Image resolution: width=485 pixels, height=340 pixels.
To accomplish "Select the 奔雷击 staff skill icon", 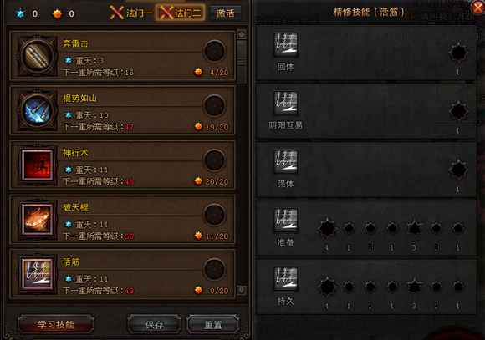I will click(x=38, y=56).
